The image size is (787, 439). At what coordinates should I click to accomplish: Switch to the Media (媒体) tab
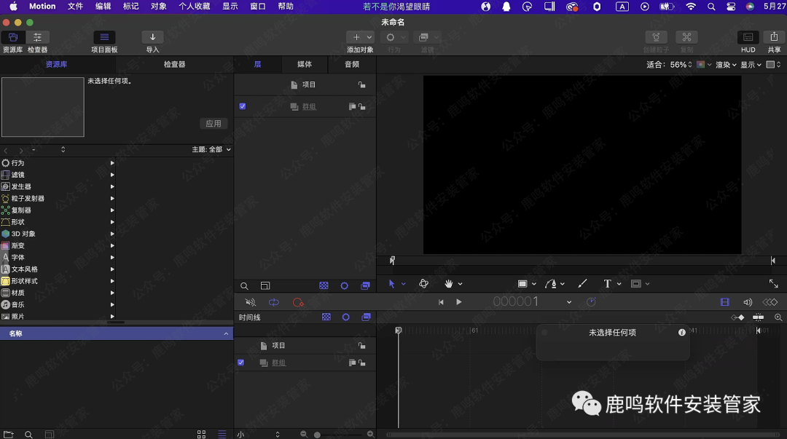click(305, 65)
